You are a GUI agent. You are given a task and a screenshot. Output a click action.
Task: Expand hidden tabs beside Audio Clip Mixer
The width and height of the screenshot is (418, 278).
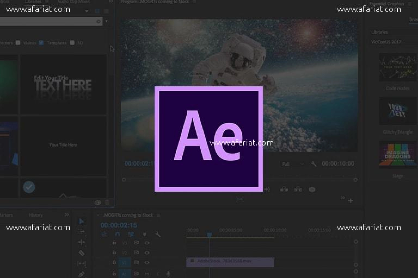click(x=110, y=2)
